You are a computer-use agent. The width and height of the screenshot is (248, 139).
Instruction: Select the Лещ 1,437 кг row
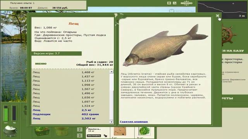(x=71, y=76)
